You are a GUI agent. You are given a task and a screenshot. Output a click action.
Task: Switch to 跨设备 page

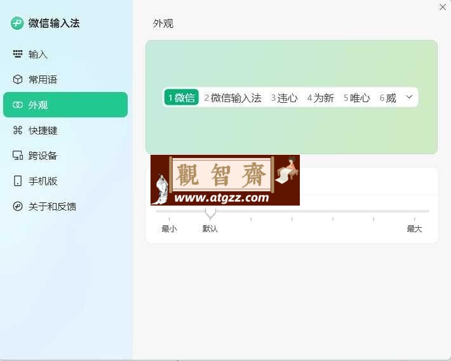coord(65,155)
